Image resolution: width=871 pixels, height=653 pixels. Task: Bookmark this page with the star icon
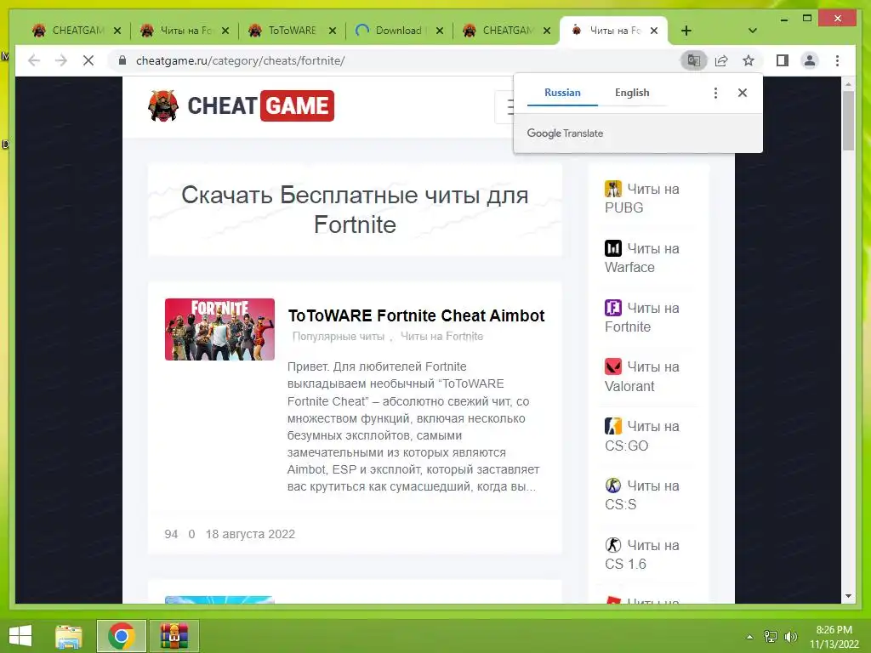pyautogui.click(x=749, y=60)
